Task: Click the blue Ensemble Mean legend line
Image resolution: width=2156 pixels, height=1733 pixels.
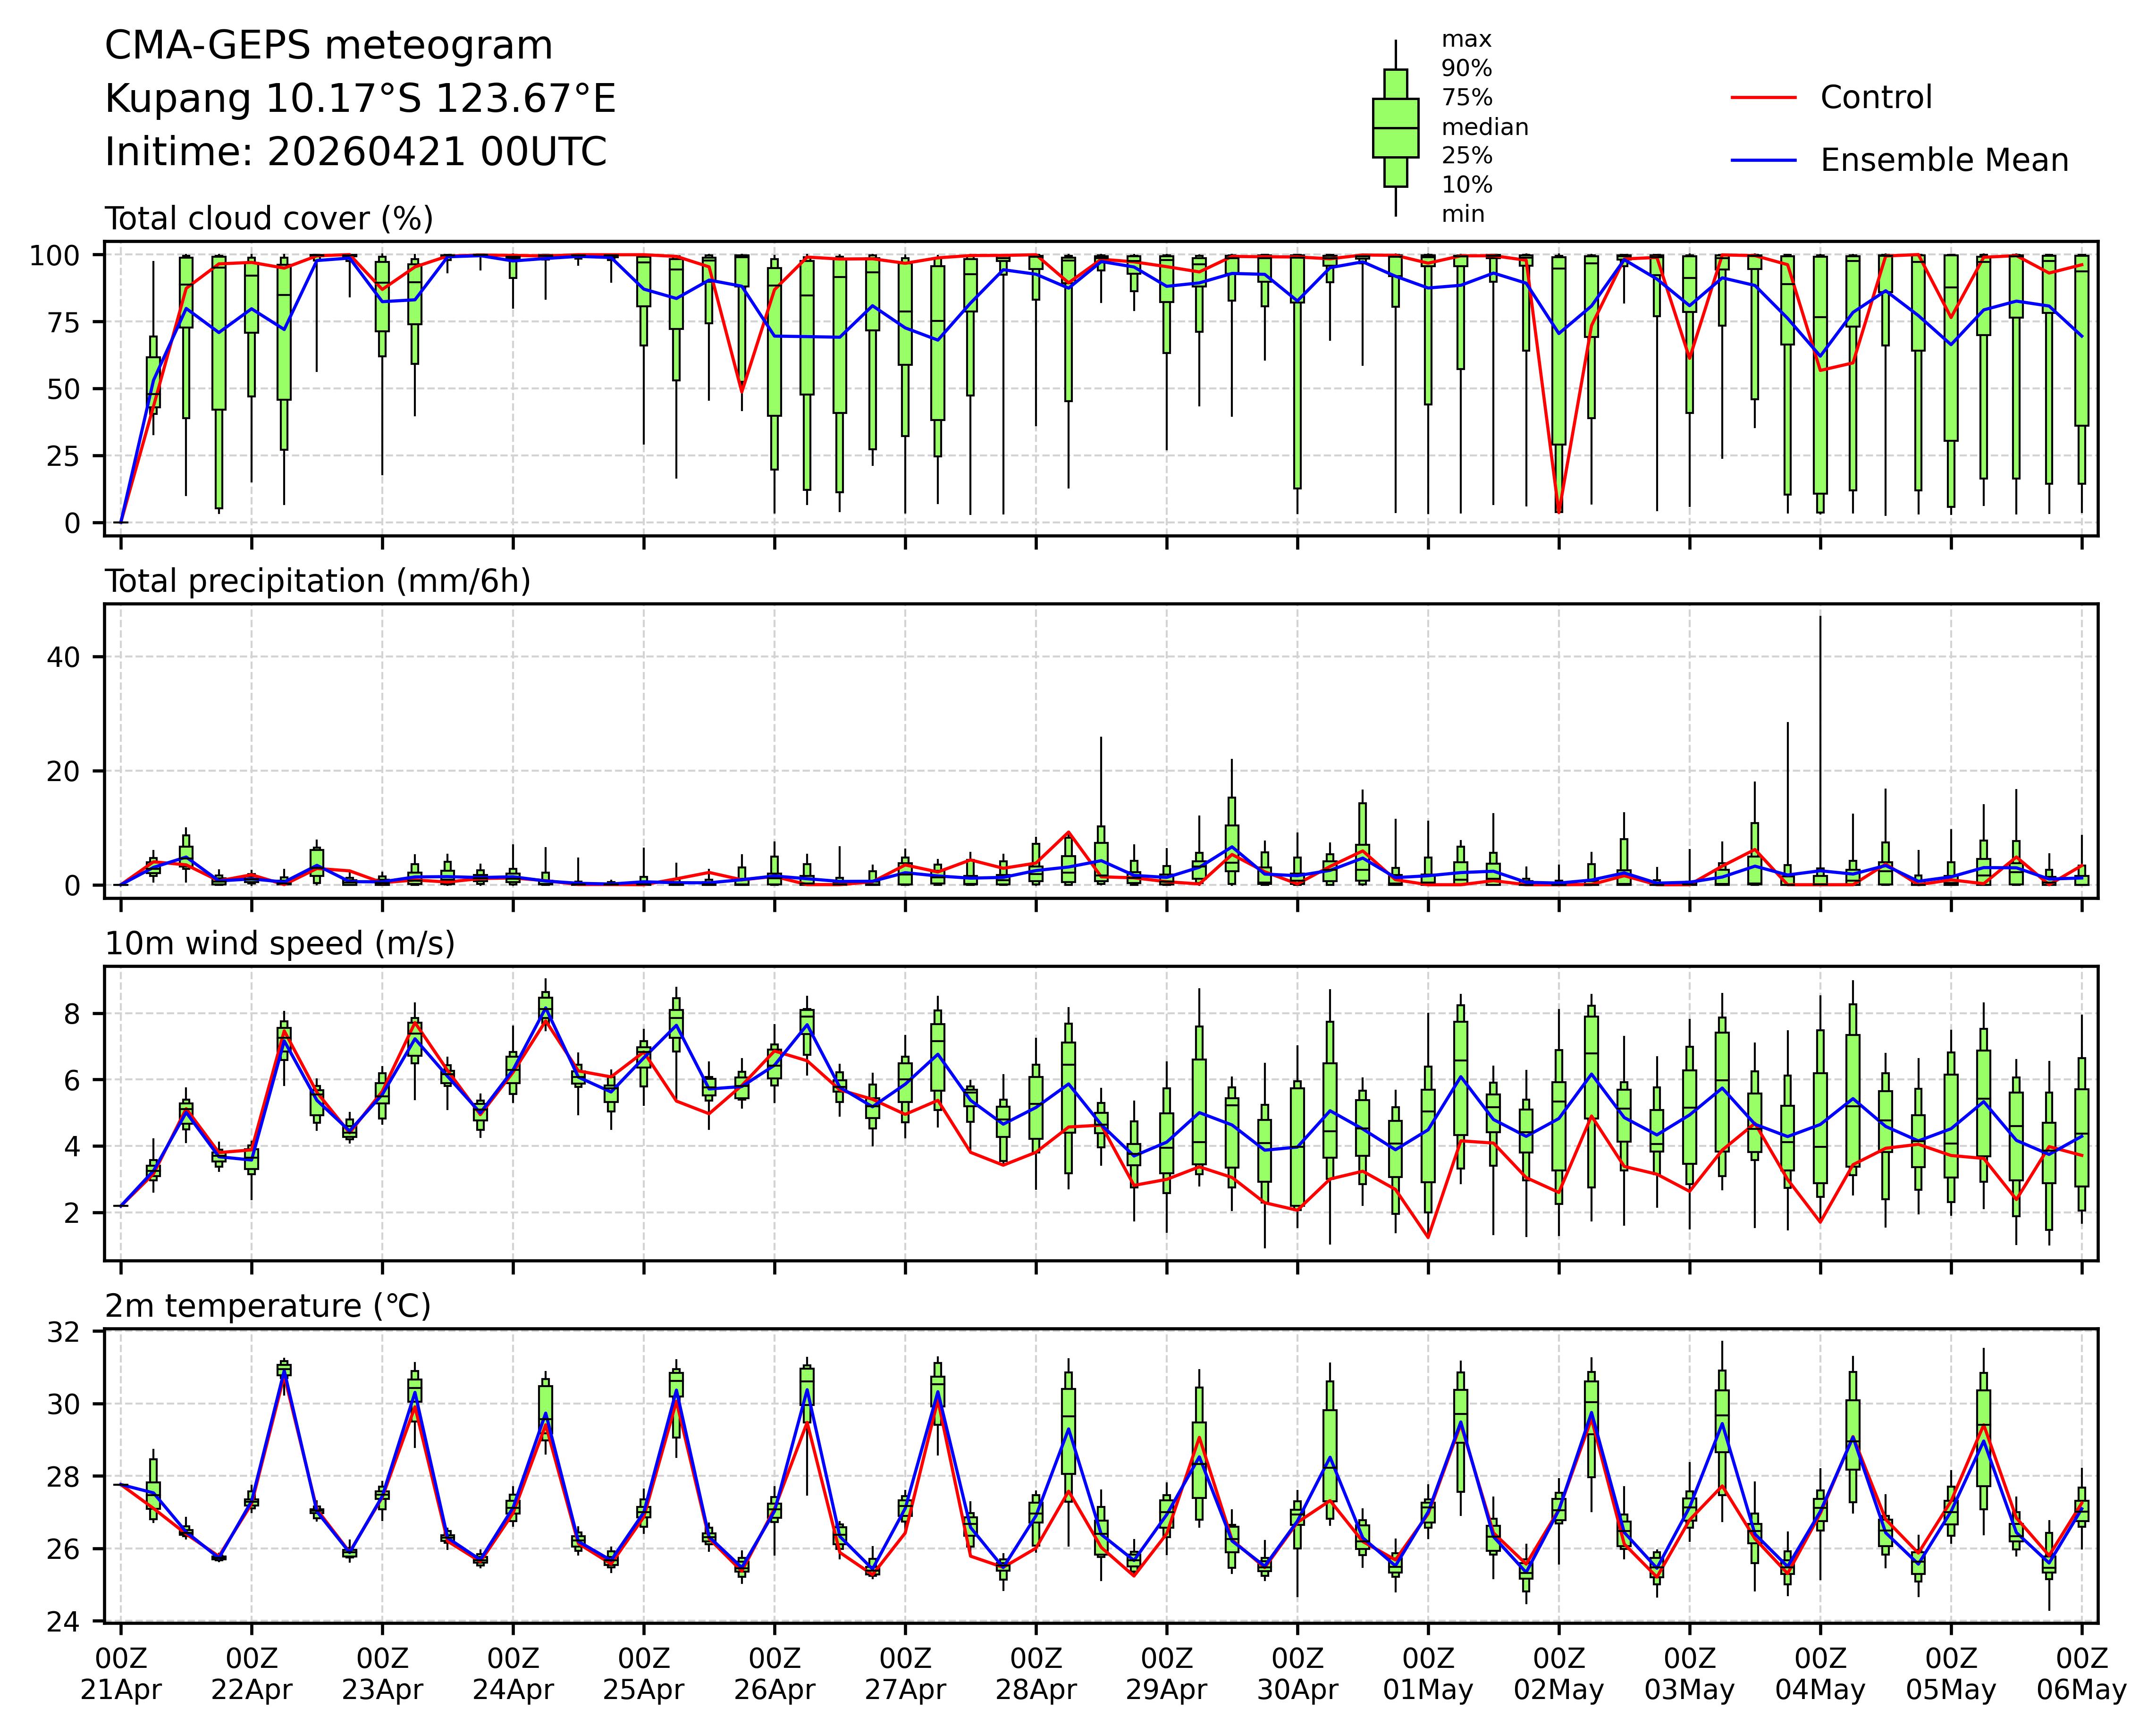Action: (1763, 161)
